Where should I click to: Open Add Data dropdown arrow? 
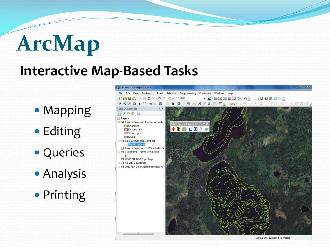click(x=173, y=98)
